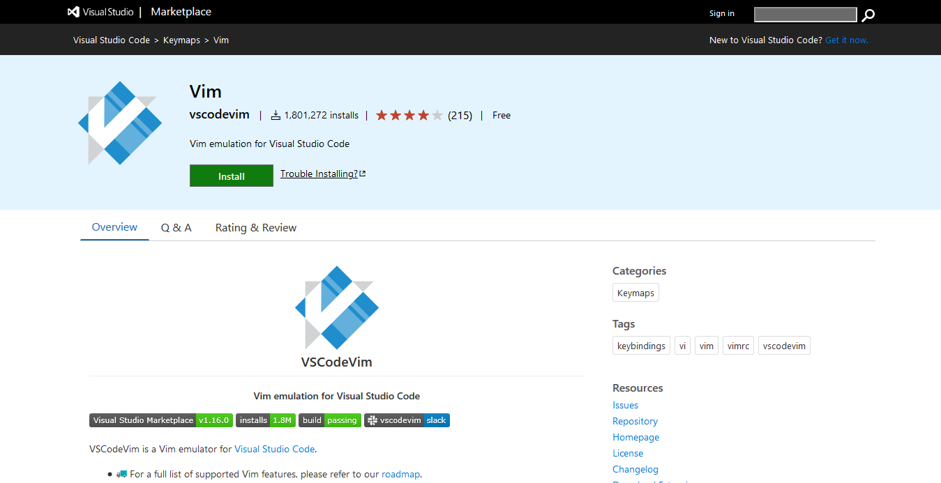Image resolution: width=941 pixels, height=483 pixels.
Task: Click the download icon beside the install count
Action: tap(275, 114)
